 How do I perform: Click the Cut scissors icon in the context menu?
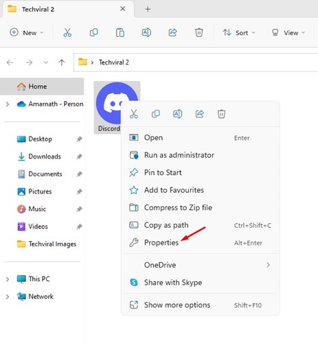click(134, 114)
